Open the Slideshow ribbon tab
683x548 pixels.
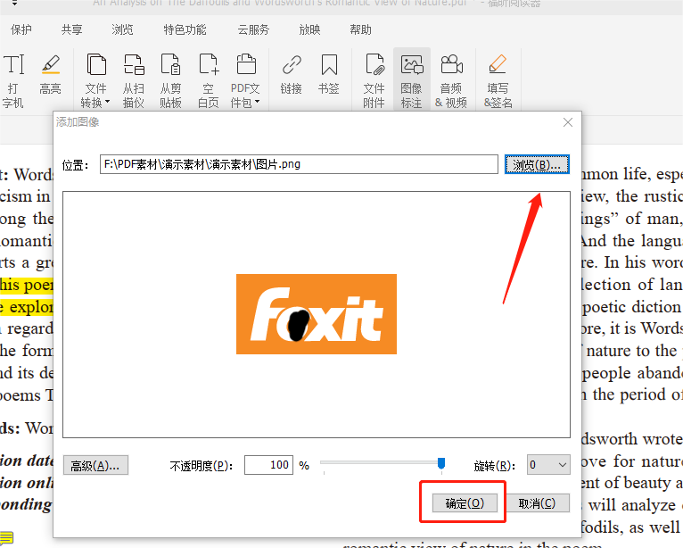point(309,29)
